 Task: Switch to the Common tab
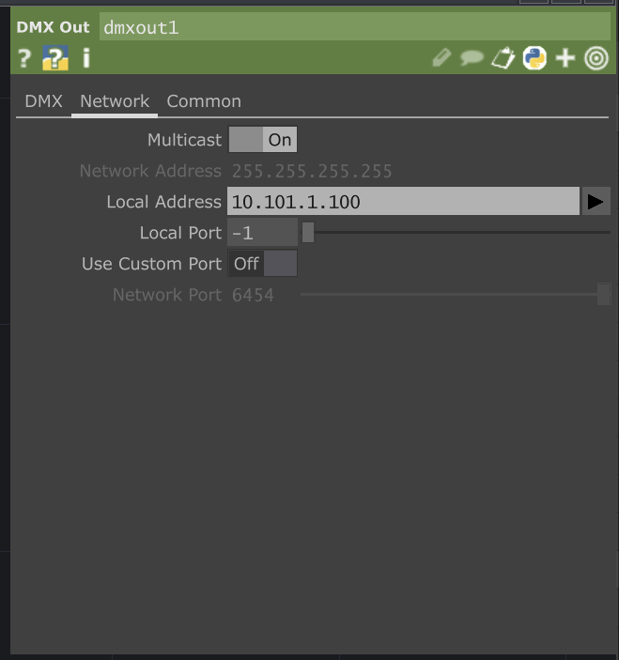click(x=204, y=101)
